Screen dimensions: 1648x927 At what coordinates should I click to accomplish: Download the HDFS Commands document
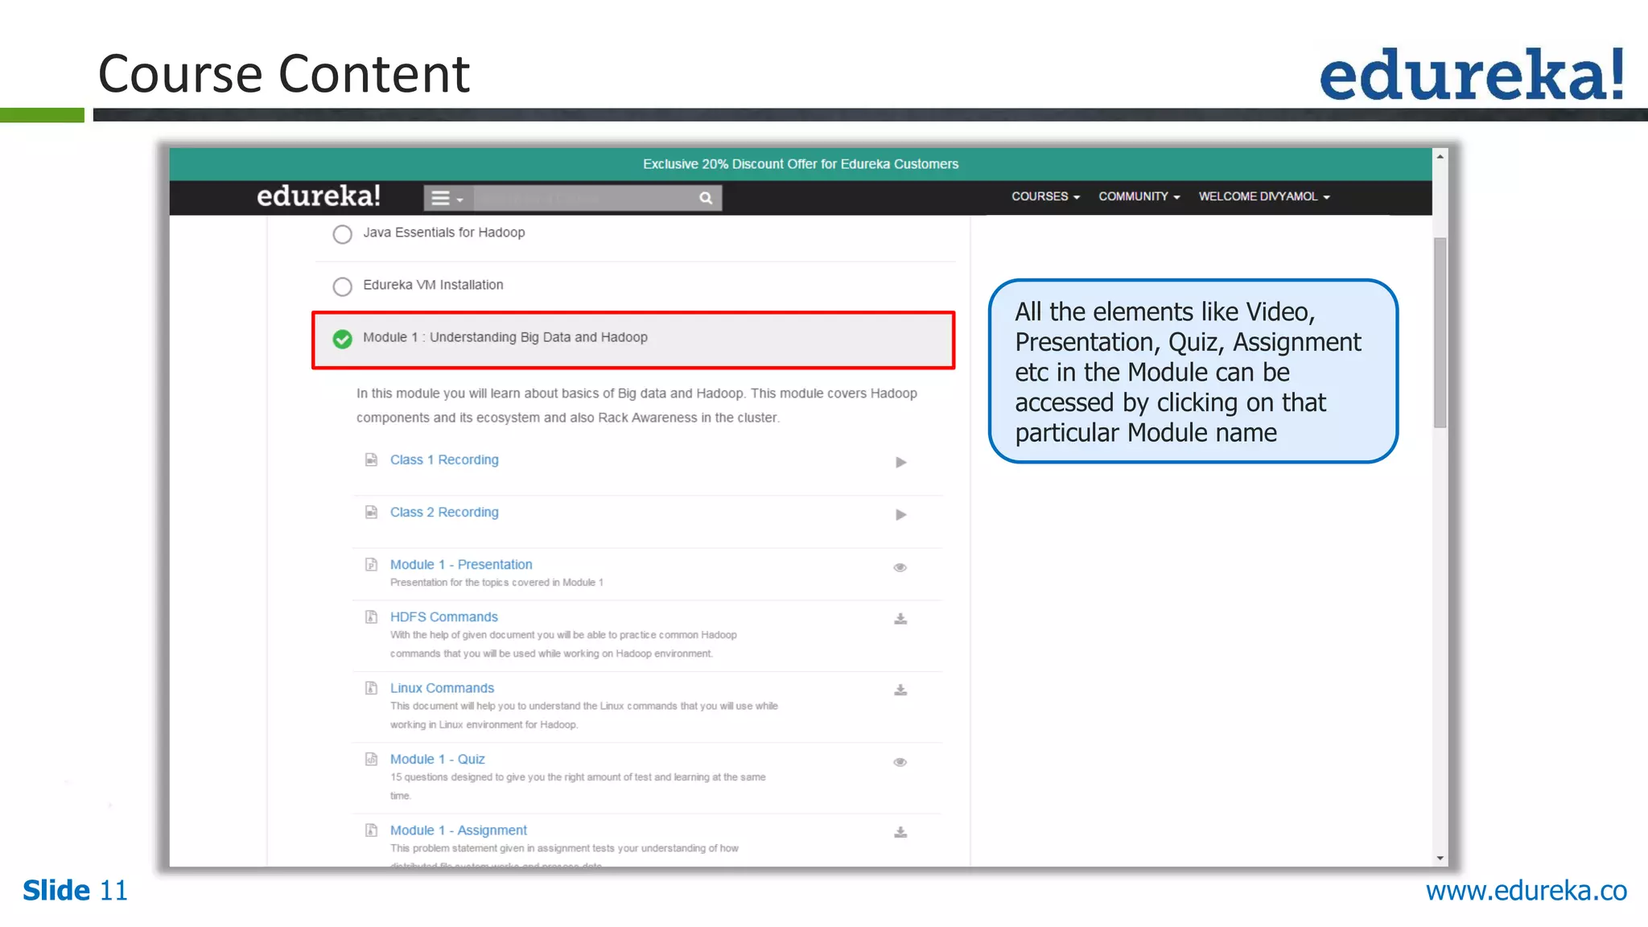[x=900, y=619]
